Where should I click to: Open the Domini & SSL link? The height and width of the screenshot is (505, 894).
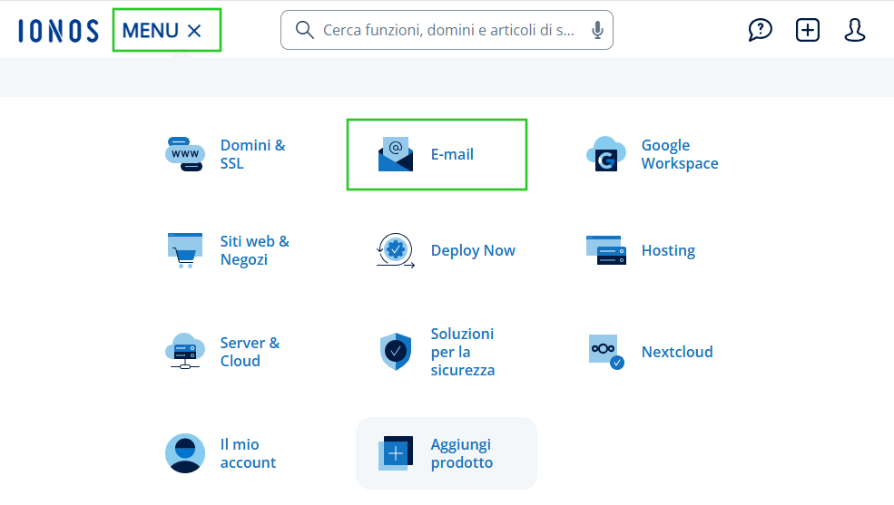252,154
